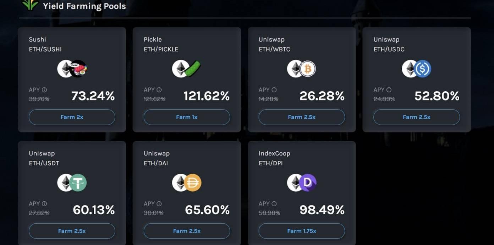
Task: Click the WBTC Bitcoin token icon
Action: point(308,69)
